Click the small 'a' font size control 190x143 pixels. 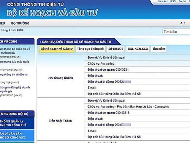(184, 23)
